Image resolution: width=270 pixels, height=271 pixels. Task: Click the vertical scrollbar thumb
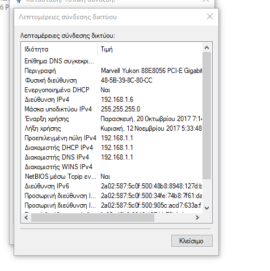pos(206,116)
